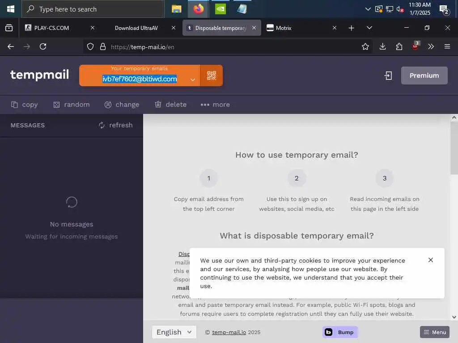Click the copy email icon in toolbar
The height and width of the screenshot is (343, 458).
click(14, 105)
